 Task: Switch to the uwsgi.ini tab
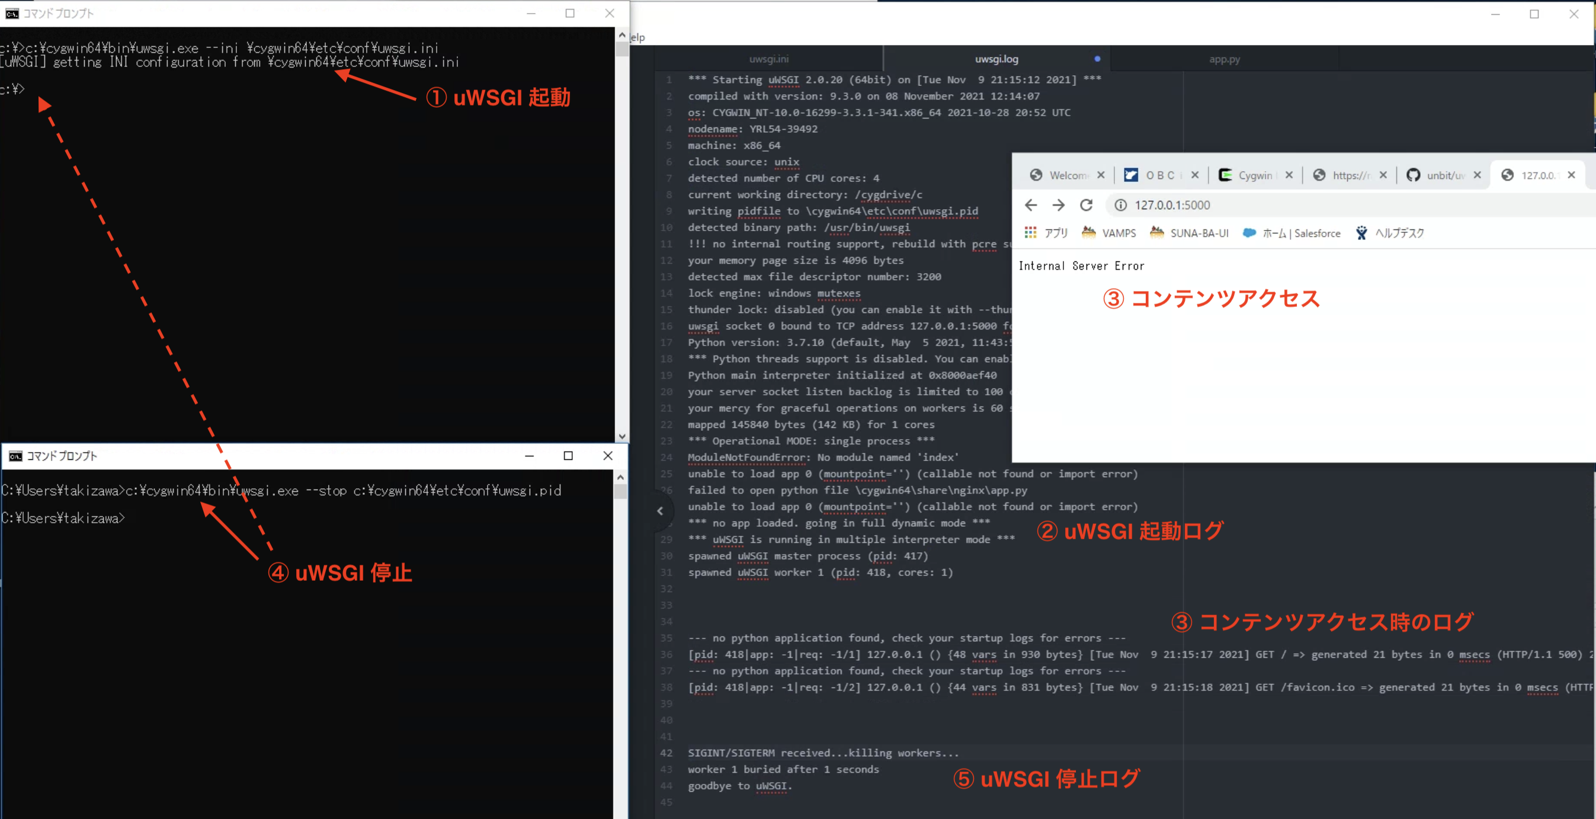point(770,59)
